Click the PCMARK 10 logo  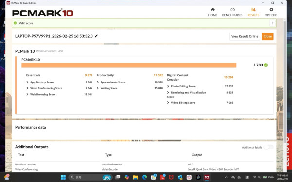click(42, 13)
